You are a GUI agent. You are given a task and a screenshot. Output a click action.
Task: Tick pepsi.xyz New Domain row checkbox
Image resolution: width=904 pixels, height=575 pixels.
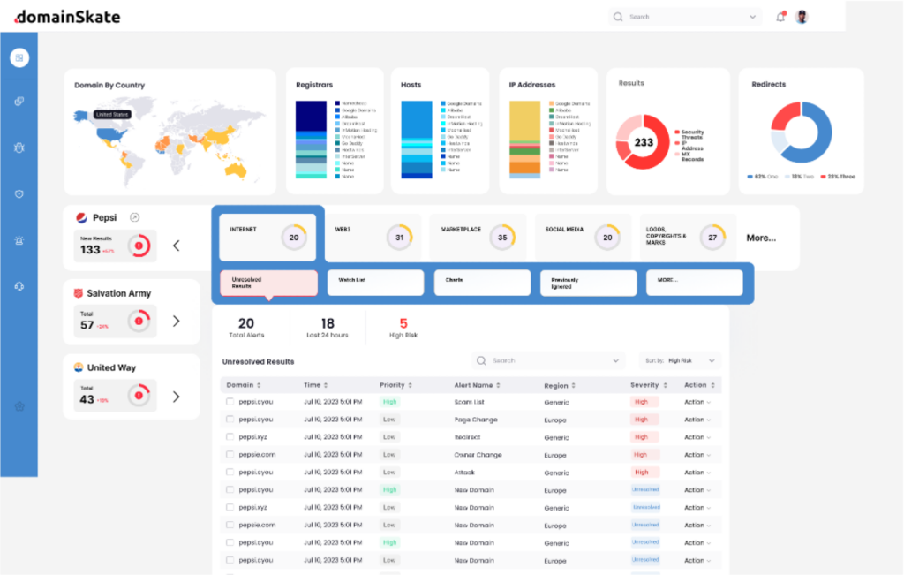click(230, 507)
